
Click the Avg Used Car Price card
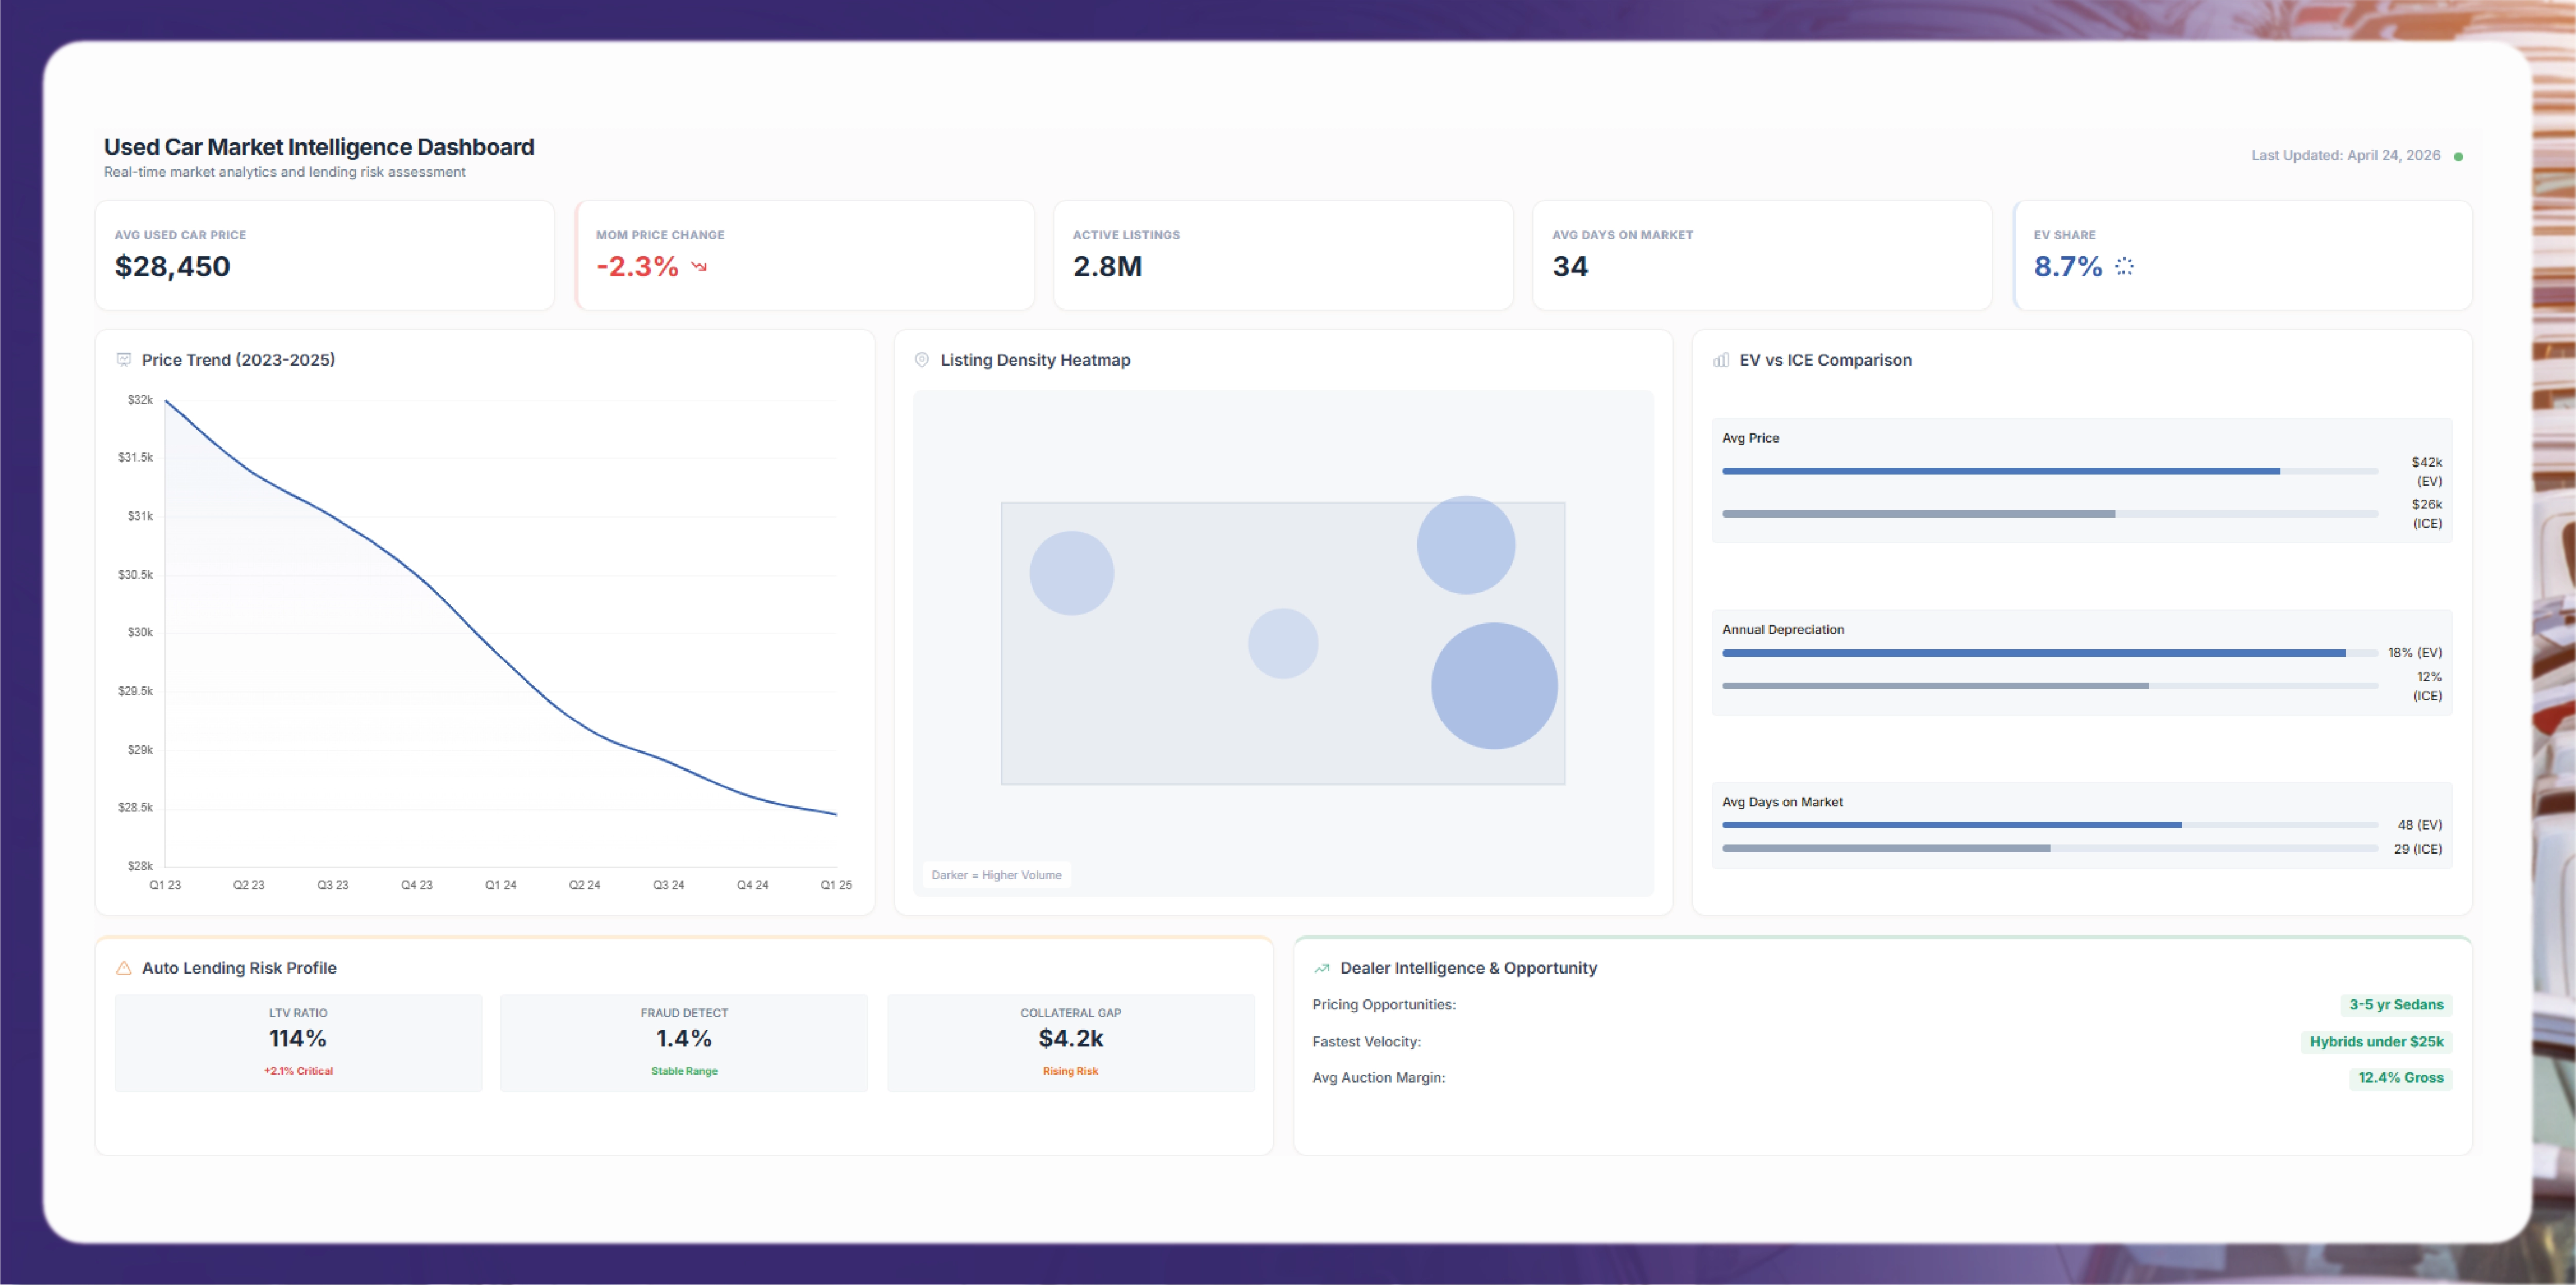click(324, 256)
